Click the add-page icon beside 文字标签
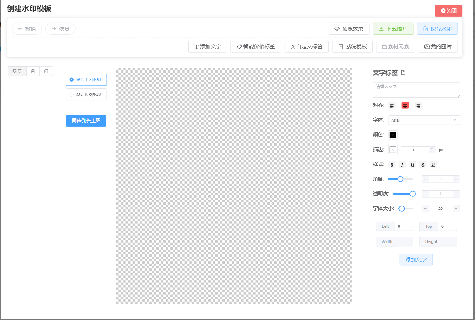This screenshot has width=475, height=320. 403,73
